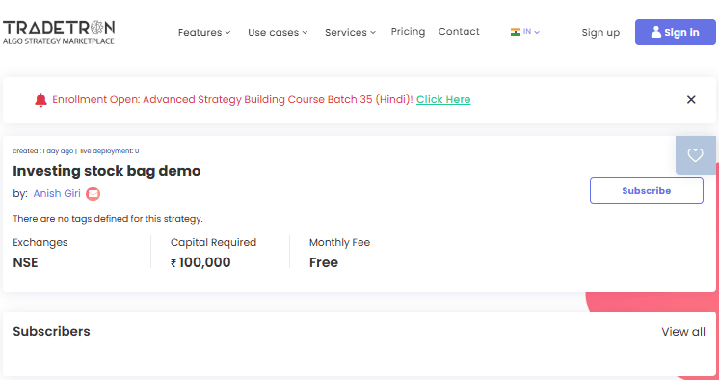719x380 pixels.
Task: Expand the Use cases menu
Action: click(x=278, y=32)
